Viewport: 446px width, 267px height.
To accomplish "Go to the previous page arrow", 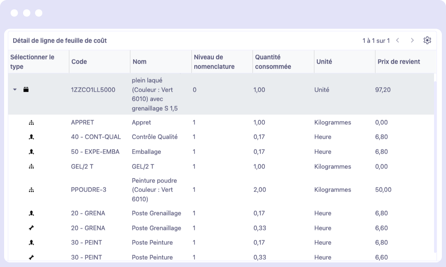I will [x=397, y=40].
